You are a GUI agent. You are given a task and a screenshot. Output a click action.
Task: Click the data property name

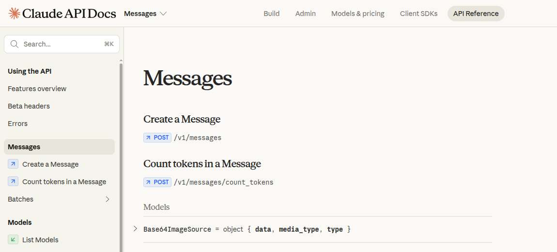click(263, 229)
